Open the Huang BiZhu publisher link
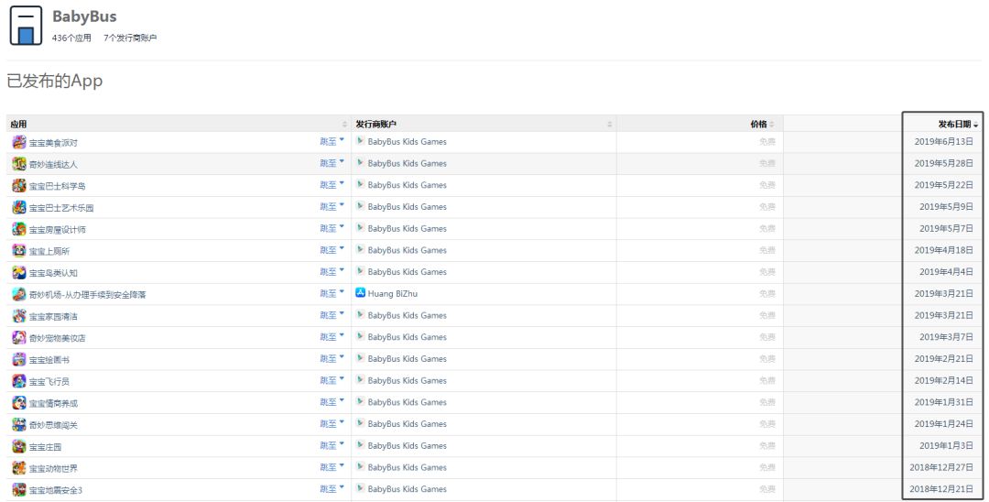Viewport: 989px width, 502px height. [x=392, y=293]
